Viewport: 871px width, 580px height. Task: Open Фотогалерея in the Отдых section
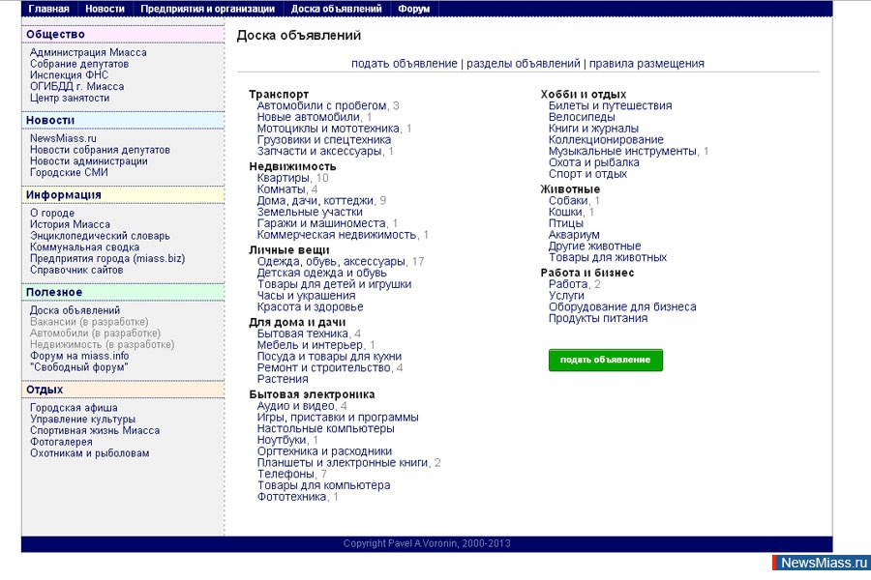point(63,441)
